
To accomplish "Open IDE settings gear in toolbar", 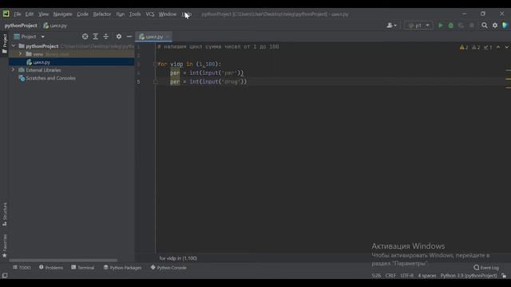I will (495, 26).
